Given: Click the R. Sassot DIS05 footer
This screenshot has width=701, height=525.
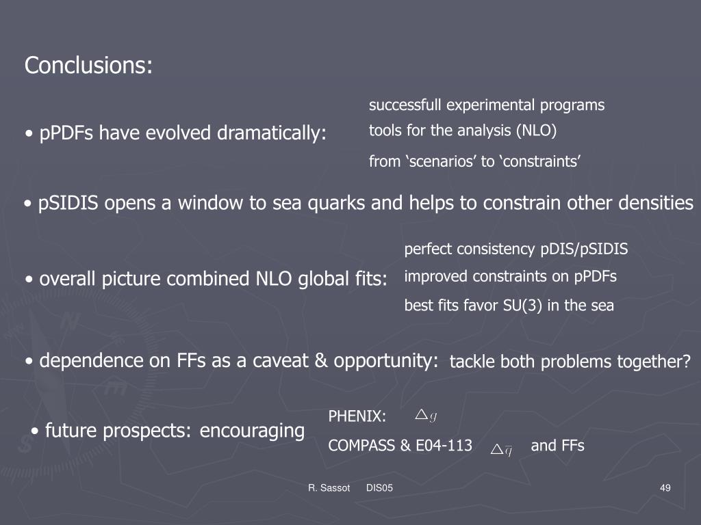Looking at the screenshot, I should 350,488.
